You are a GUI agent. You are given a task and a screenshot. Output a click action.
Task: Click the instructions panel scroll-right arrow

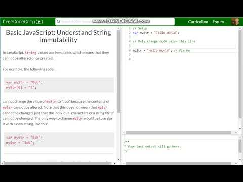coord(114,163)
